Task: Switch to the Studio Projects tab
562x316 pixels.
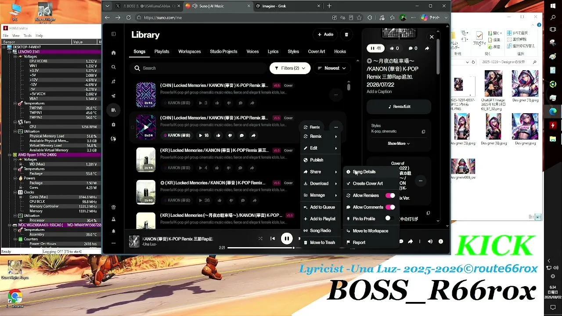Action: pyautogui.click(x=223, y=51)
